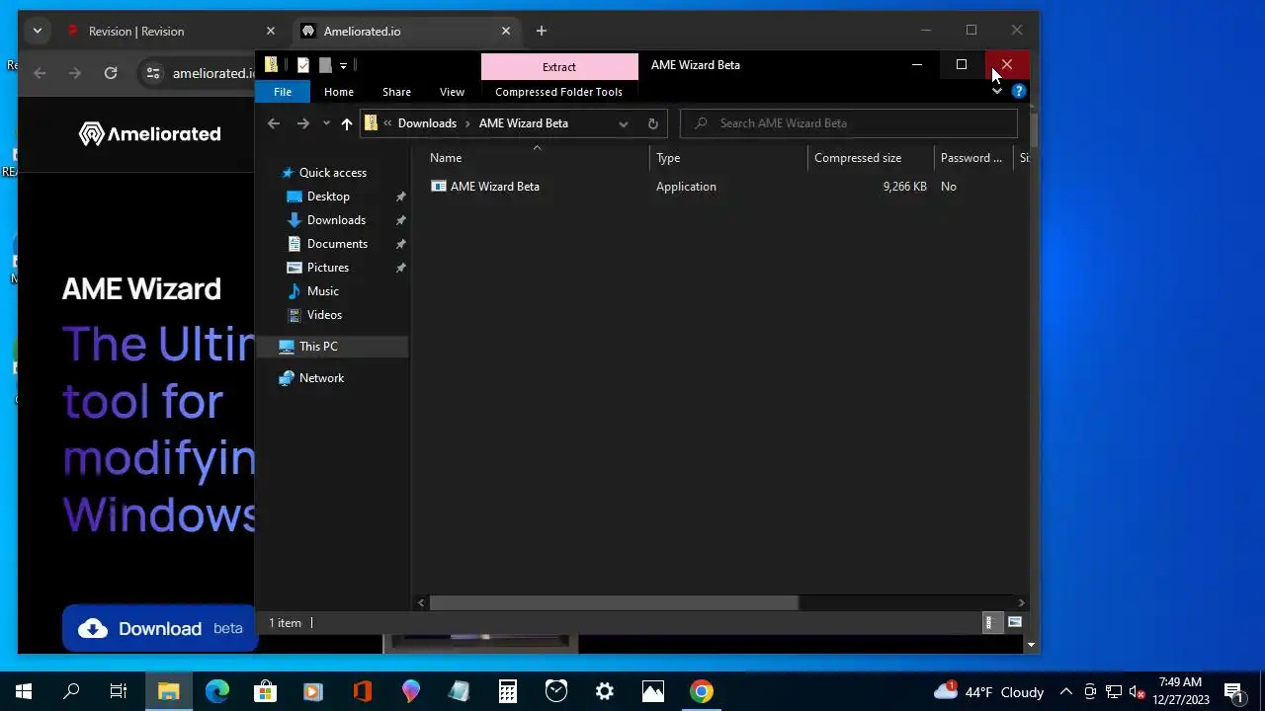Open Task View on the taskbar
Viewport: 1265px width, 711px height.
tap(119, 691)
